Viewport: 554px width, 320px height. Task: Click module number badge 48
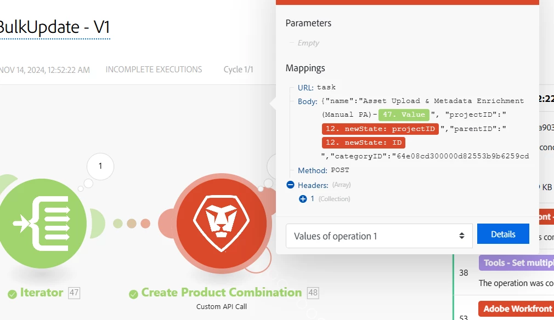313,293
